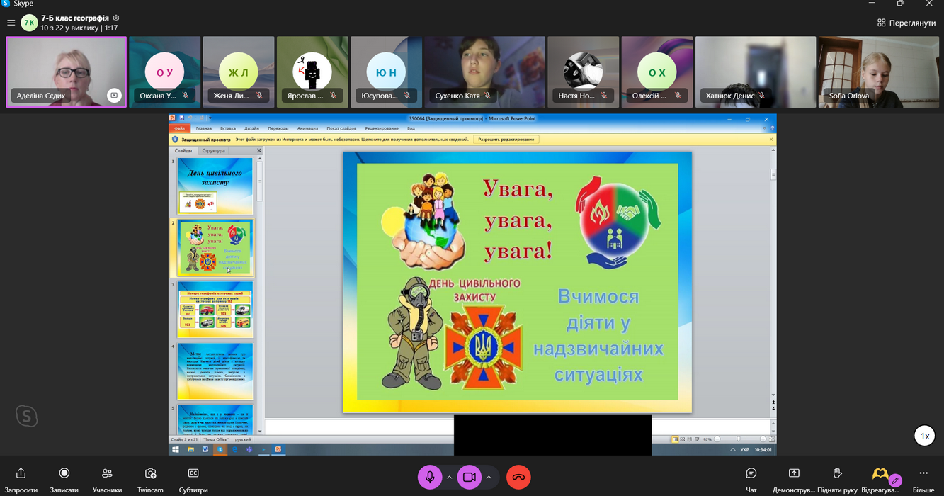Invite people using Запросити
This screenshot has width=944, height=496.
(21, 478)
